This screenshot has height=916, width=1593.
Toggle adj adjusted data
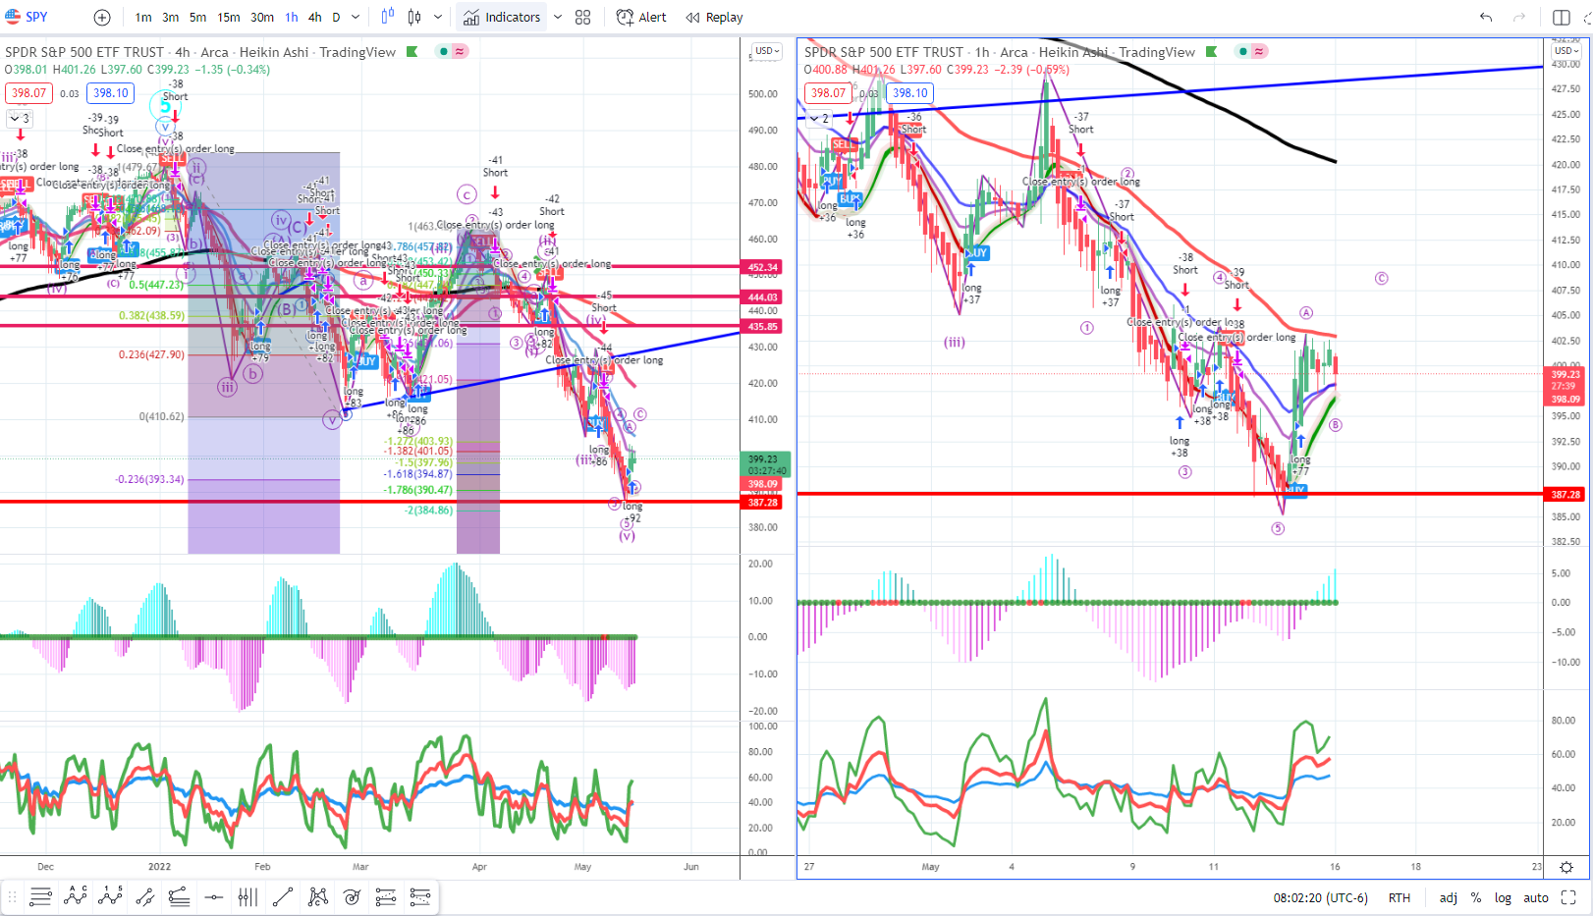click(x=1448, y=897)
